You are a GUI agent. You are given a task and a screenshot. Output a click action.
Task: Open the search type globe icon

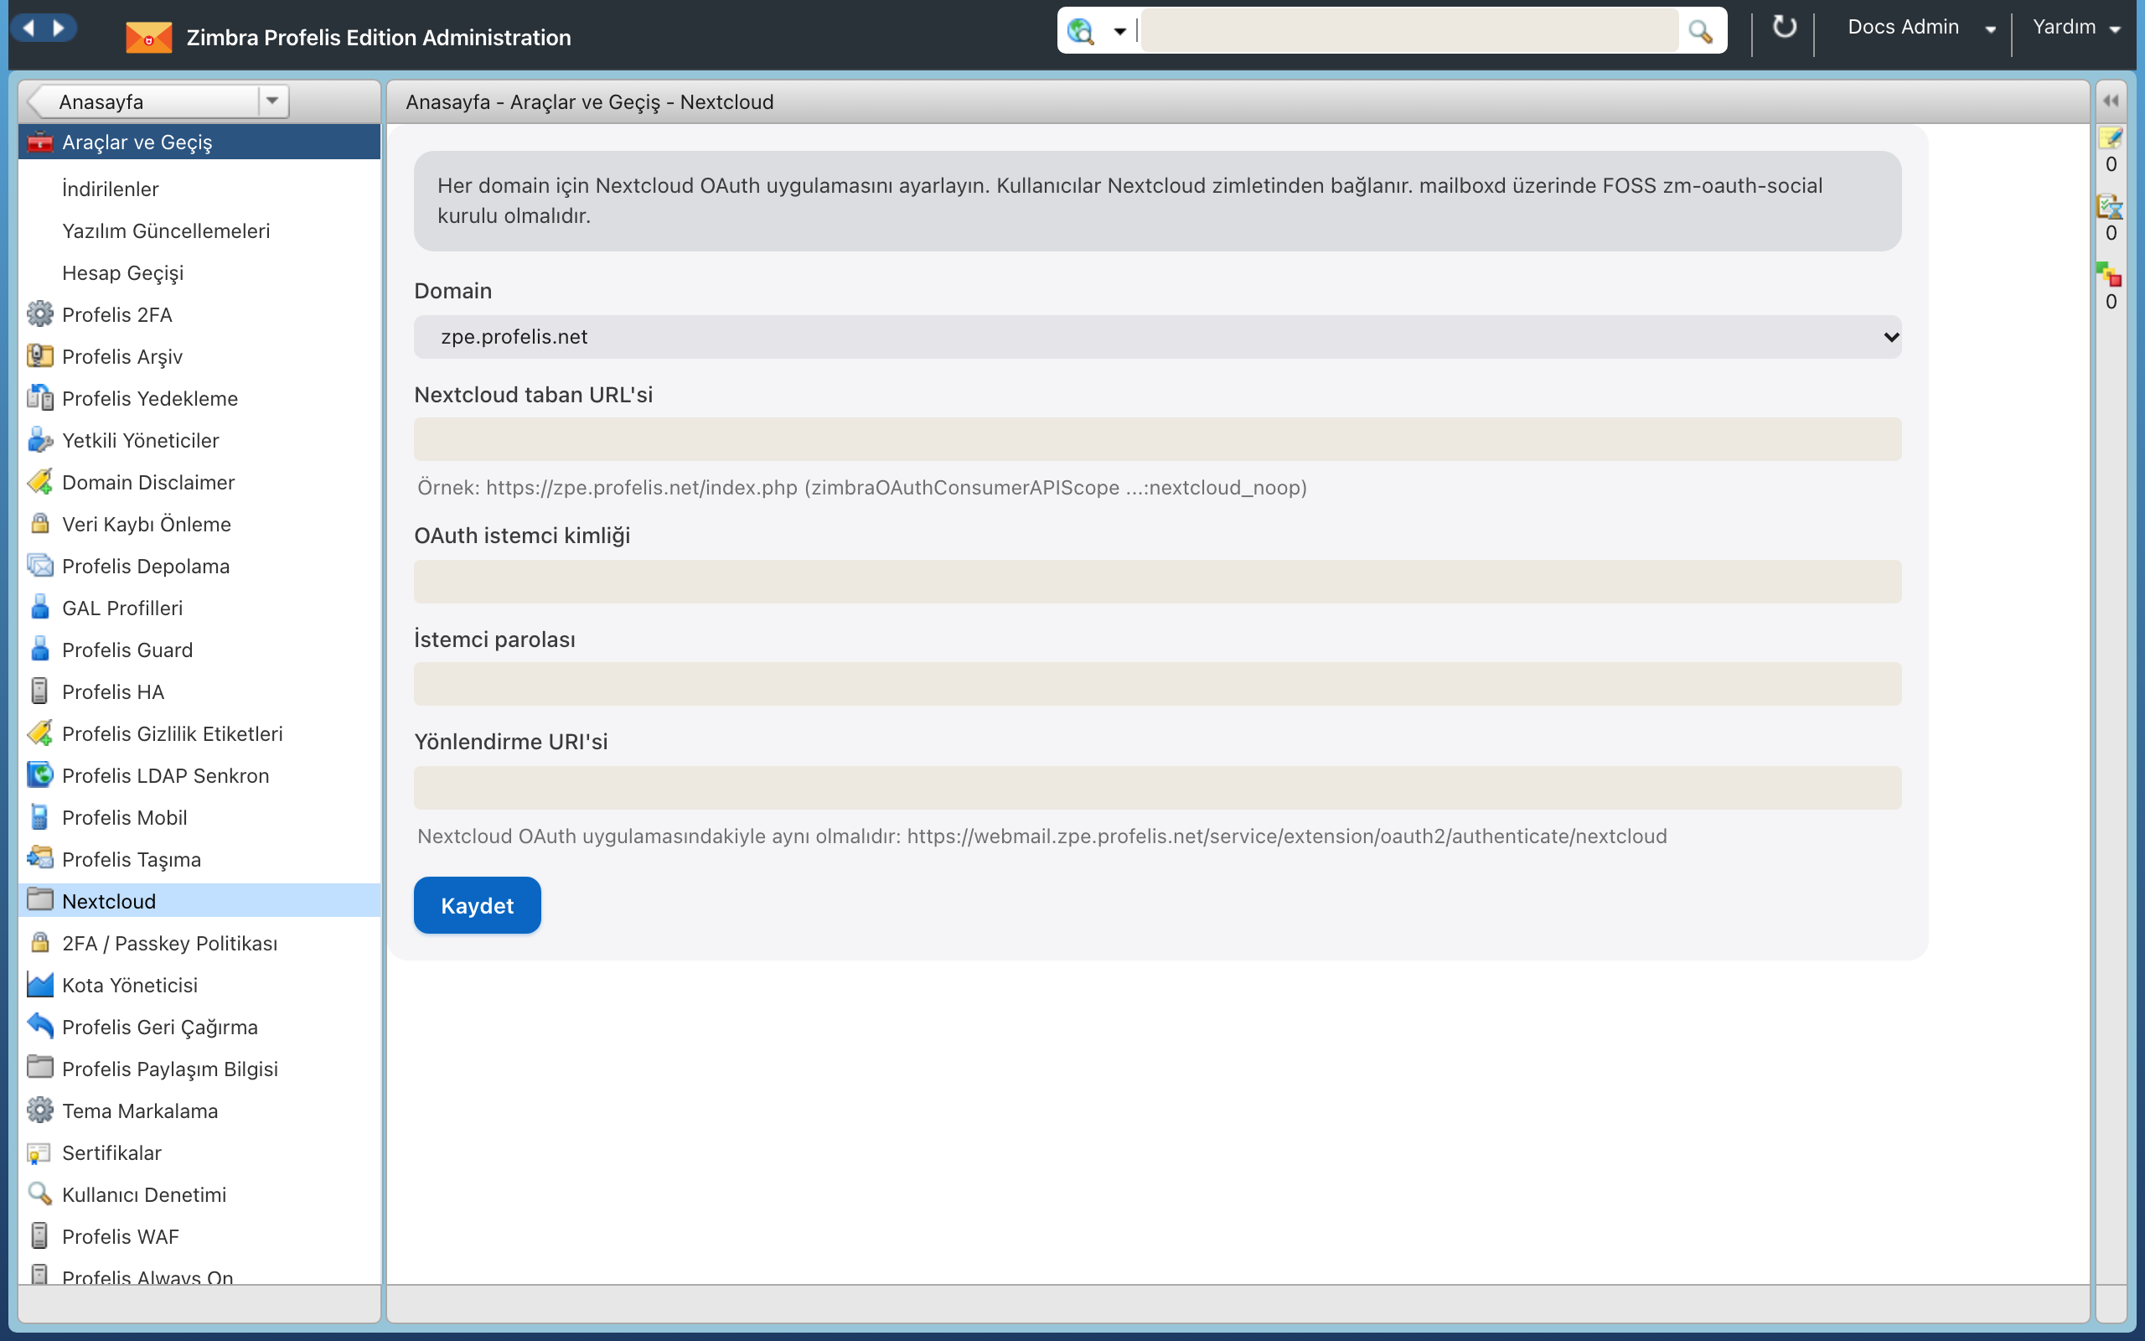1081,31
